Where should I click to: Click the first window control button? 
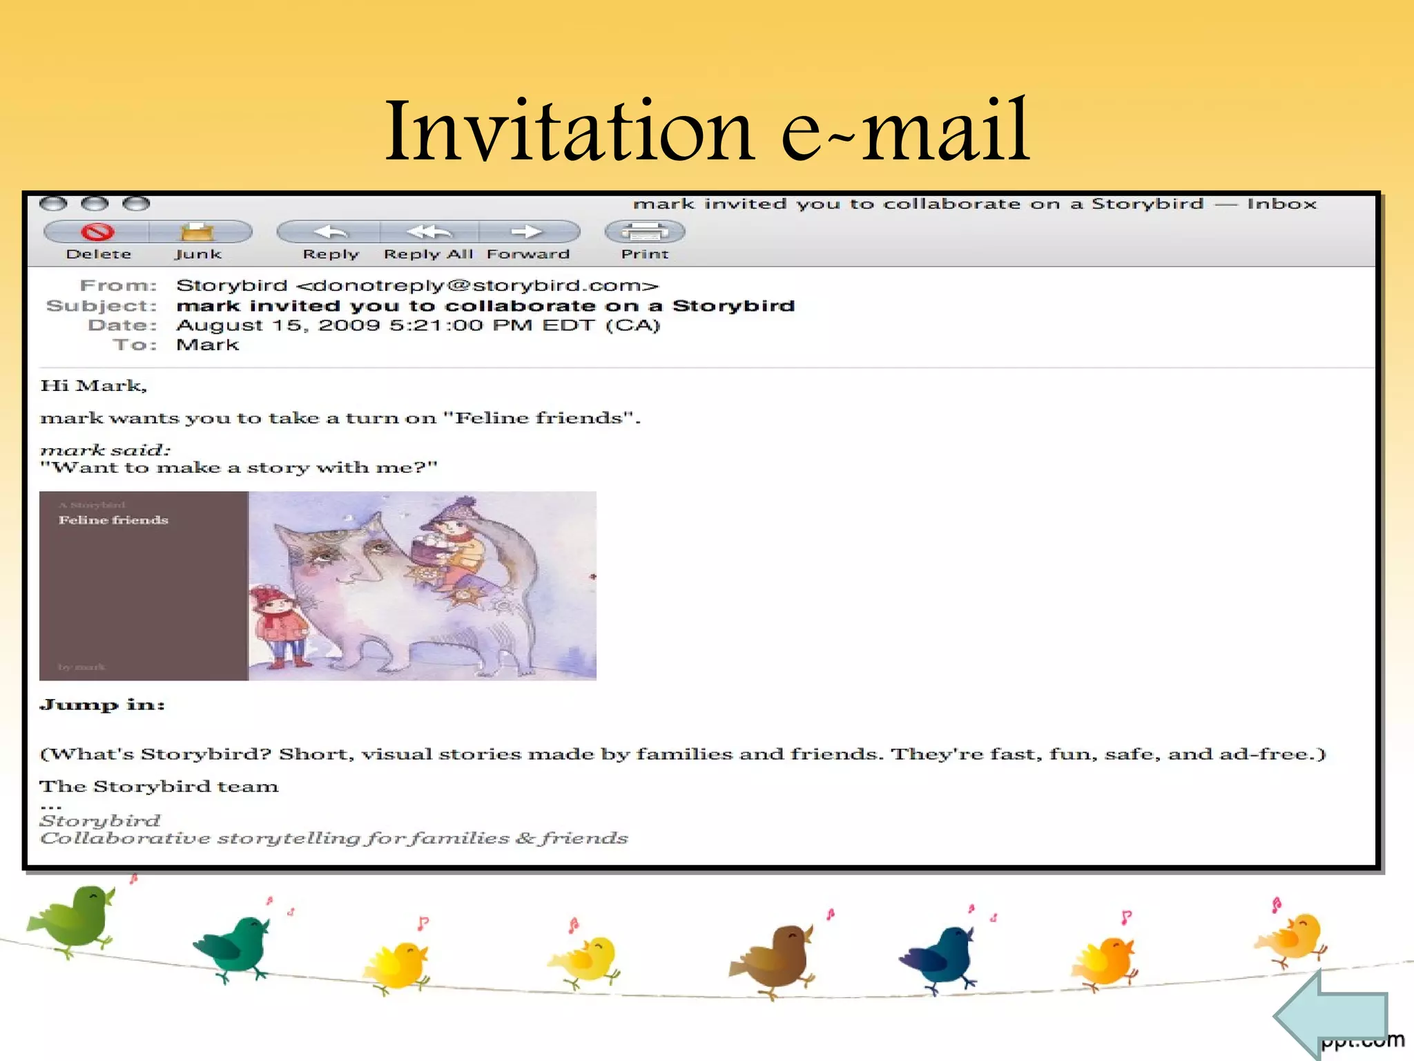coord(53,204)
